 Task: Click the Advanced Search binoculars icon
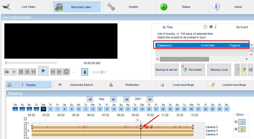(60, 85)
